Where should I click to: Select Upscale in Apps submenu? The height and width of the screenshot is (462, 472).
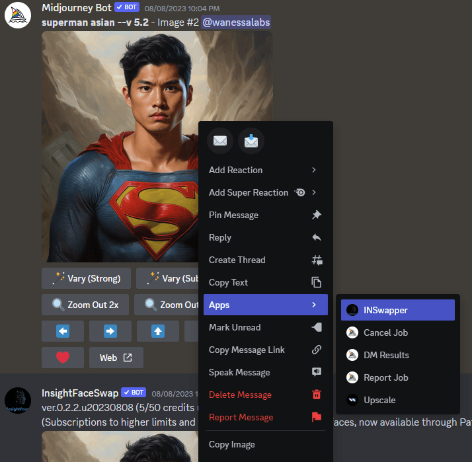[398, 400]
